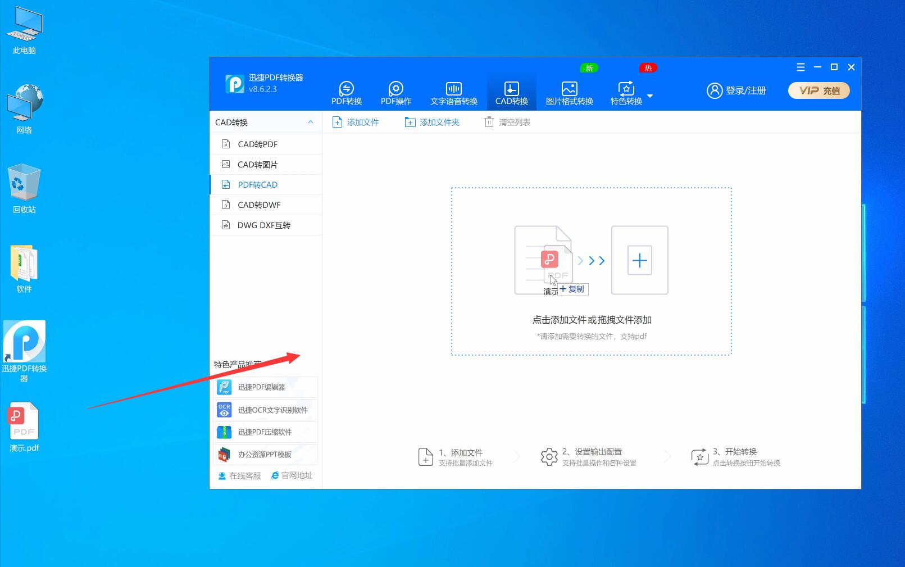Open the PDF转换 tab
Viewport: 905px width, 567px height.
click(x=347, y=93)
